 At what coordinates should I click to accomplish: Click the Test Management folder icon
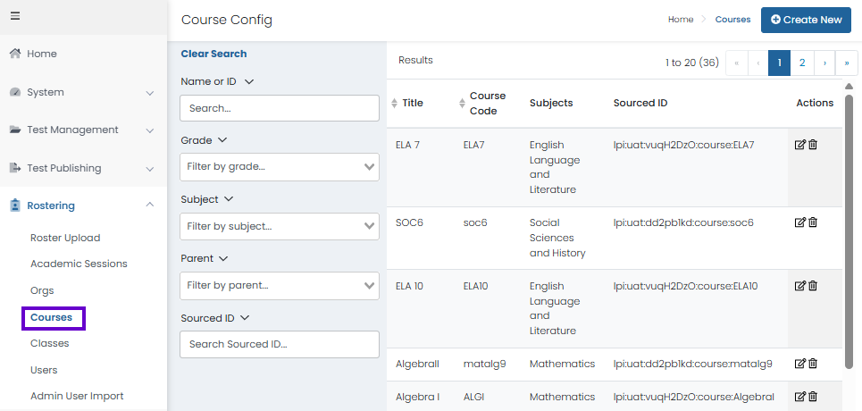pos(15,130)
